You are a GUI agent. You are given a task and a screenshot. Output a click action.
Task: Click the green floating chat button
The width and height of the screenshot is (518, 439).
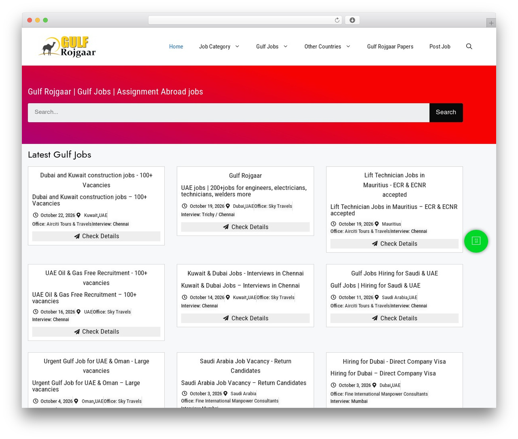coord(476,241)
